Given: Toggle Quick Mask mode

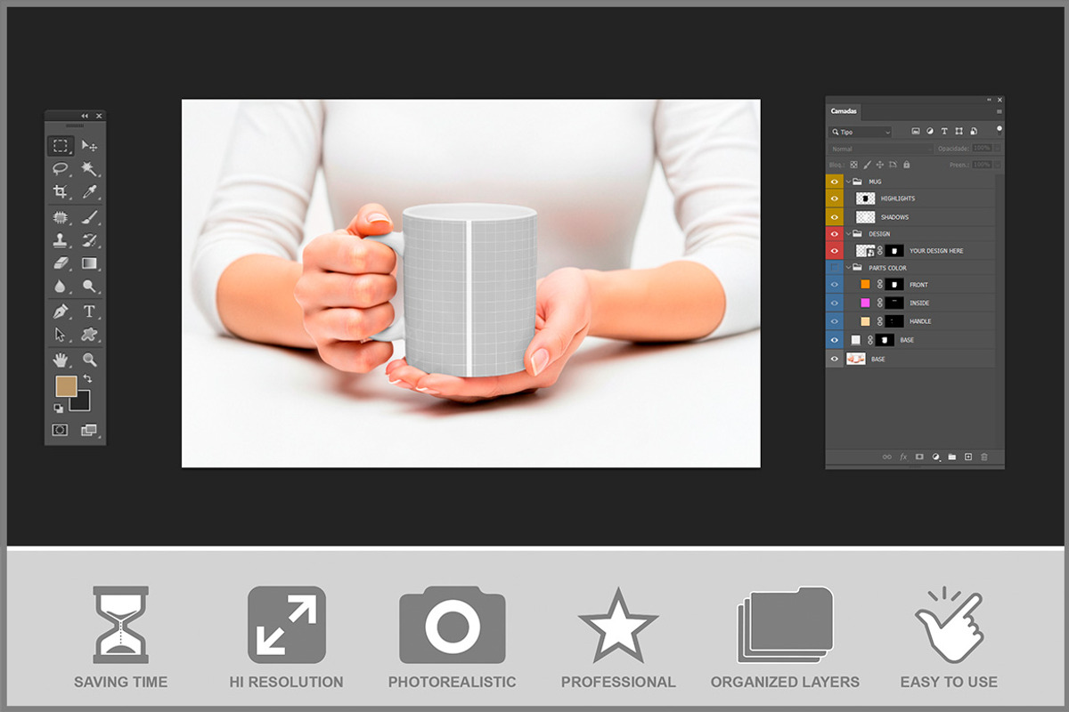Looking at the screenshot, I should point(60,430).
